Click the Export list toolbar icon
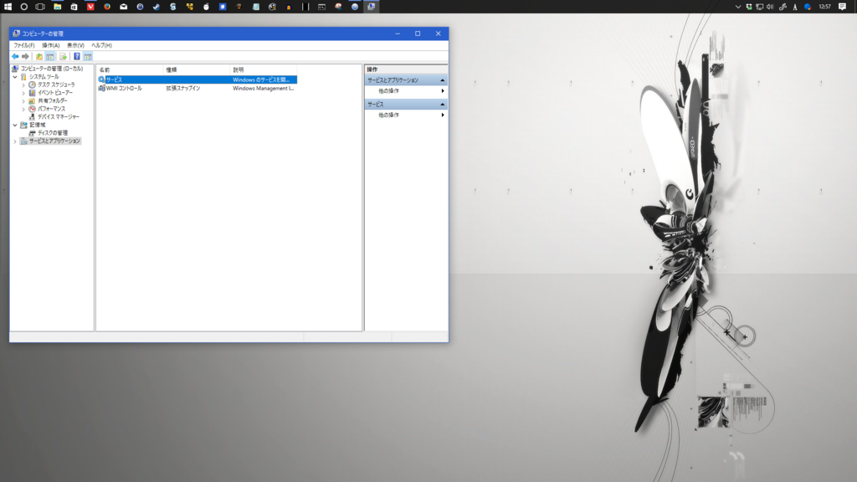The image size is (857, 482). pos(63,56)
